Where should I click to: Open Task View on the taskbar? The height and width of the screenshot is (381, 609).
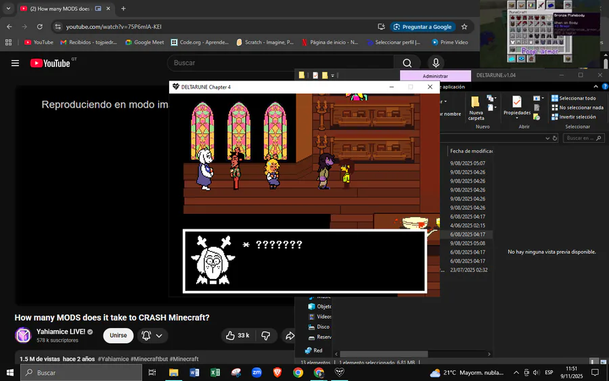pyautogui.click(x=152, y=372)
